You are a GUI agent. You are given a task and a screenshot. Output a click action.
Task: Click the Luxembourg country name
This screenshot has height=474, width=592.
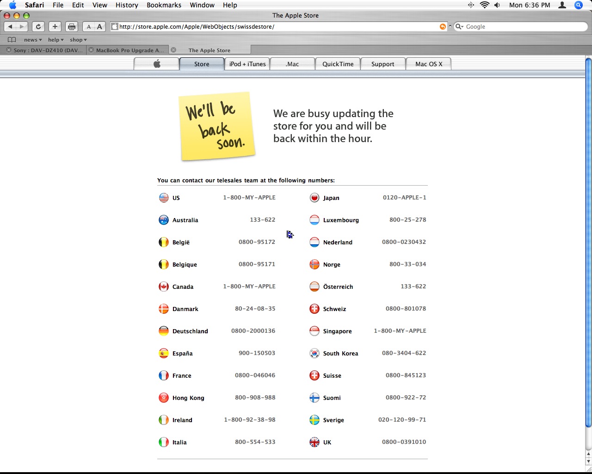pos(341,220)
